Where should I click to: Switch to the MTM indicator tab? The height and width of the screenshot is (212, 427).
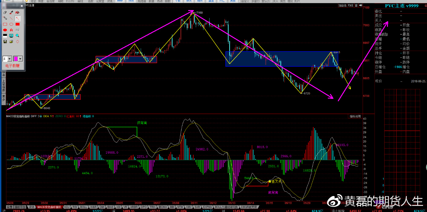click(180, 207)
